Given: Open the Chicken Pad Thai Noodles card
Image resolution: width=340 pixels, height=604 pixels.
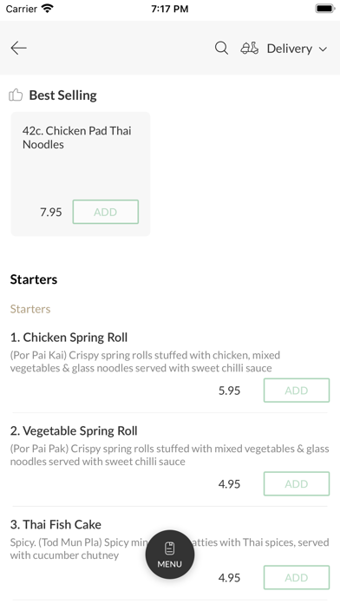Looking at the screenshot, I should (x=81, y=174).
